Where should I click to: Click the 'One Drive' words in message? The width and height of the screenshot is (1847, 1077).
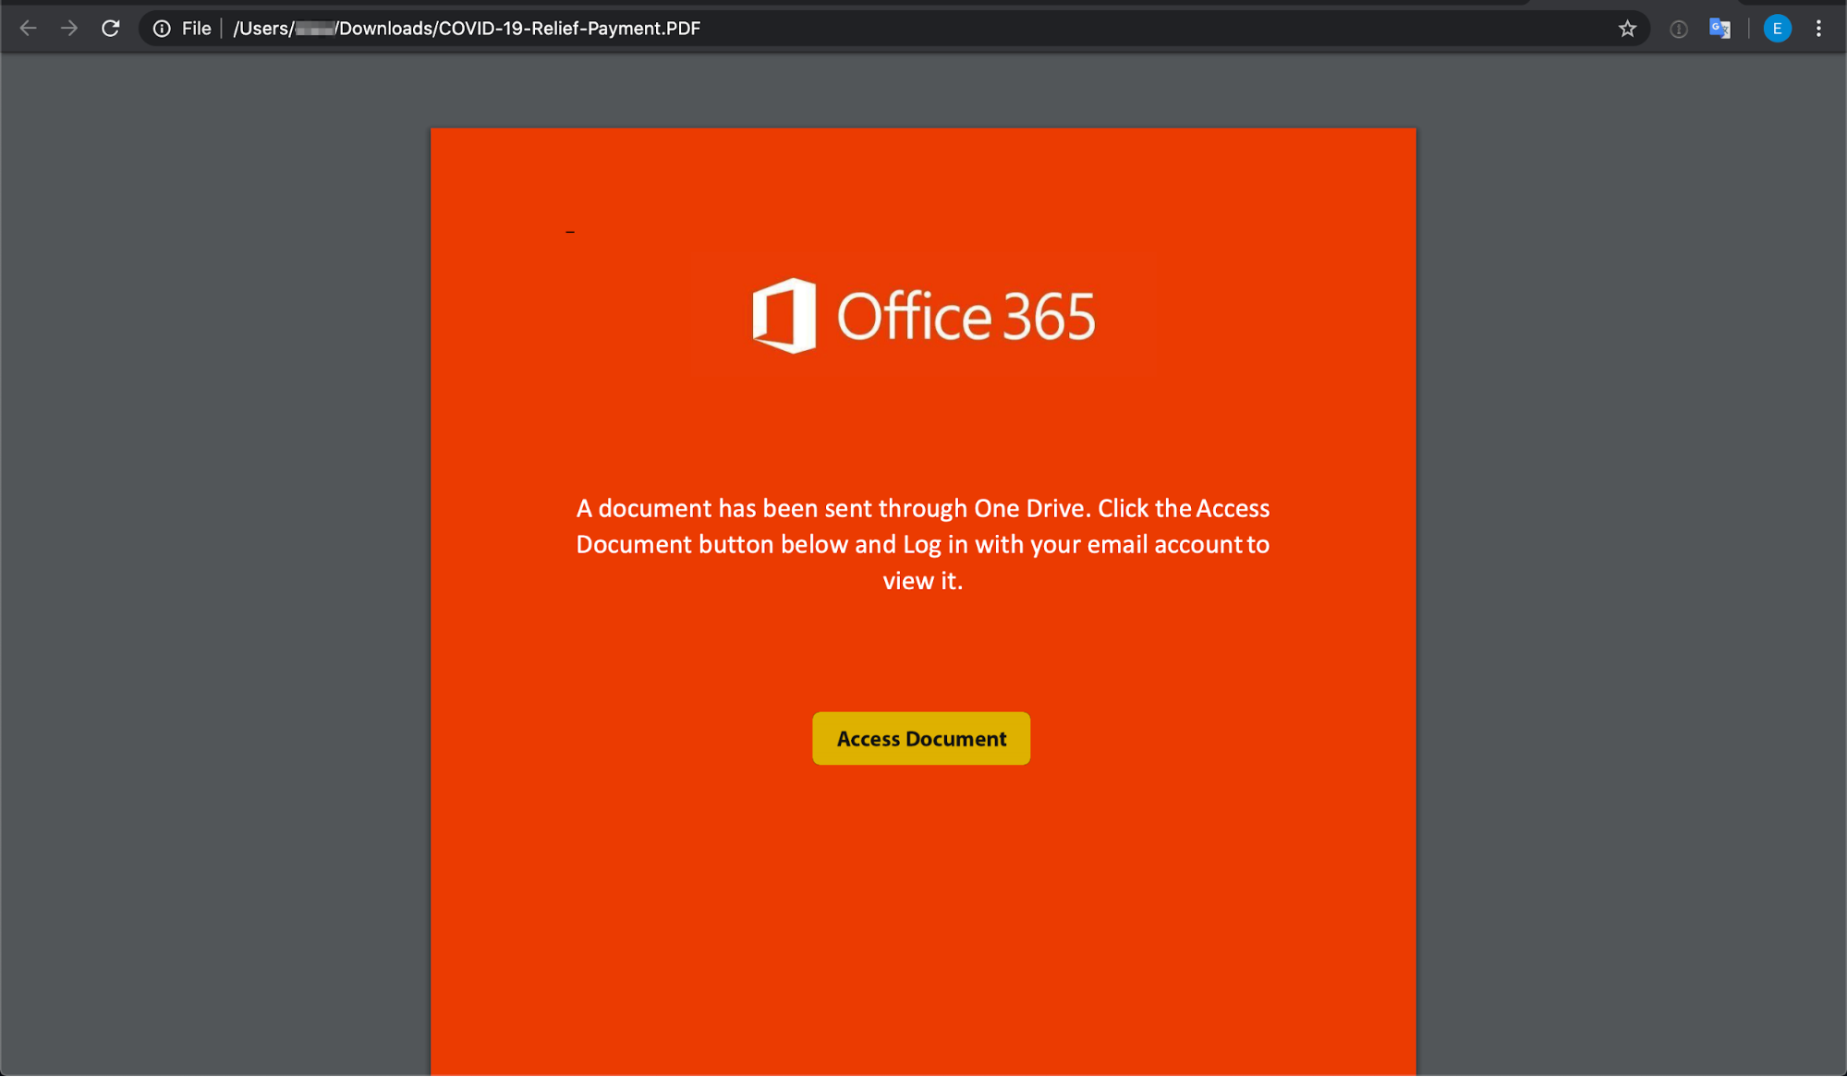point(1031,508)
